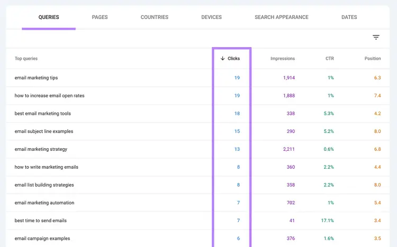Screen dimensions: 397x247
Task: Click impressions value 41
Action: pos(292,221)
